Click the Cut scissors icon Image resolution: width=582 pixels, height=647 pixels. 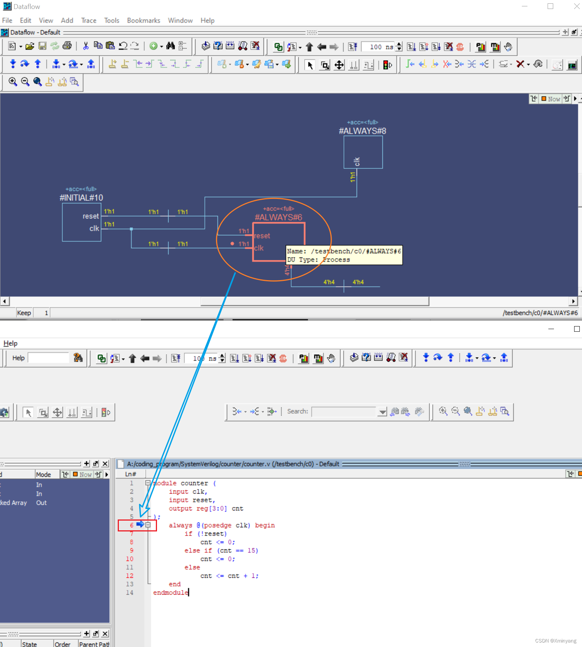[86, 46]
